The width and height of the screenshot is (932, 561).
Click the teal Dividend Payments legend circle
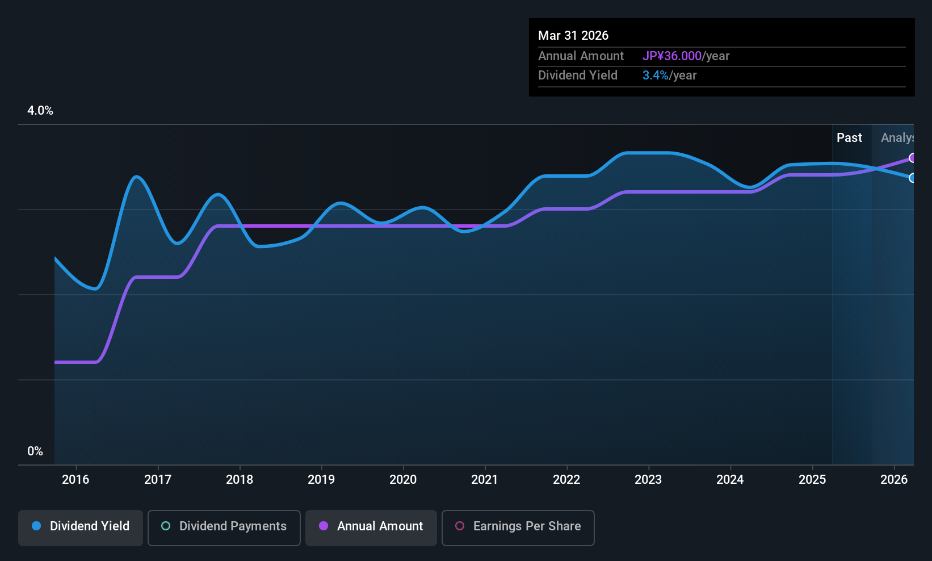[166, 526]
